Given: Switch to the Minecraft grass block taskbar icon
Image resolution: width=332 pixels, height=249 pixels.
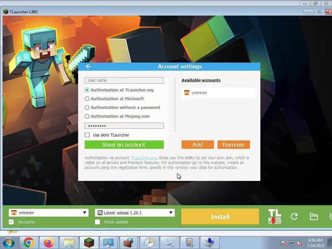Looking at the screenshot, I should pos(89,243).
